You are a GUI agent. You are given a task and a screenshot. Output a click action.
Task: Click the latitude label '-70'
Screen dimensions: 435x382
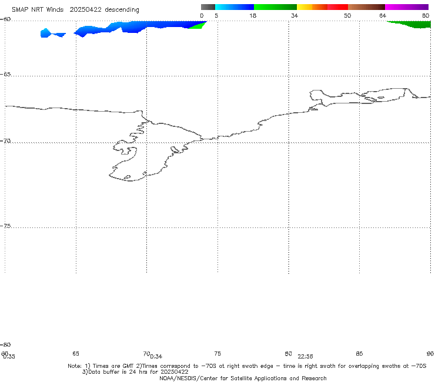point(5,141)
